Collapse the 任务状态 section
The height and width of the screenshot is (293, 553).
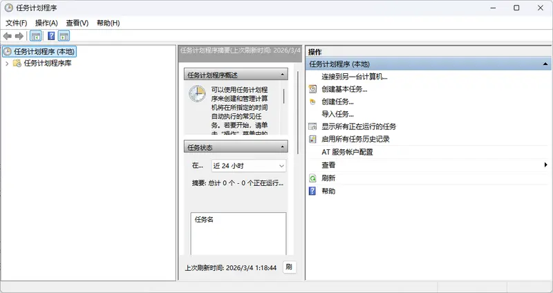tap(283, 147)
